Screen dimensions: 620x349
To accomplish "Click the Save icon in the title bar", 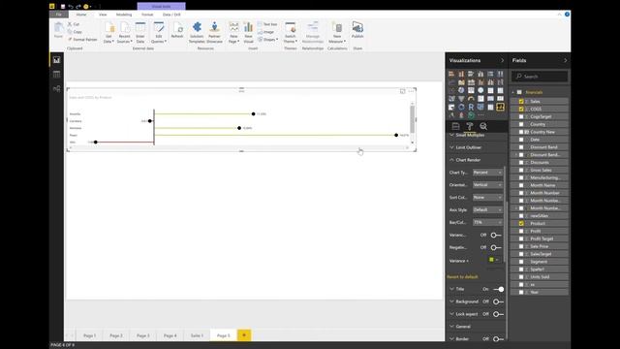I will (62, 7).
